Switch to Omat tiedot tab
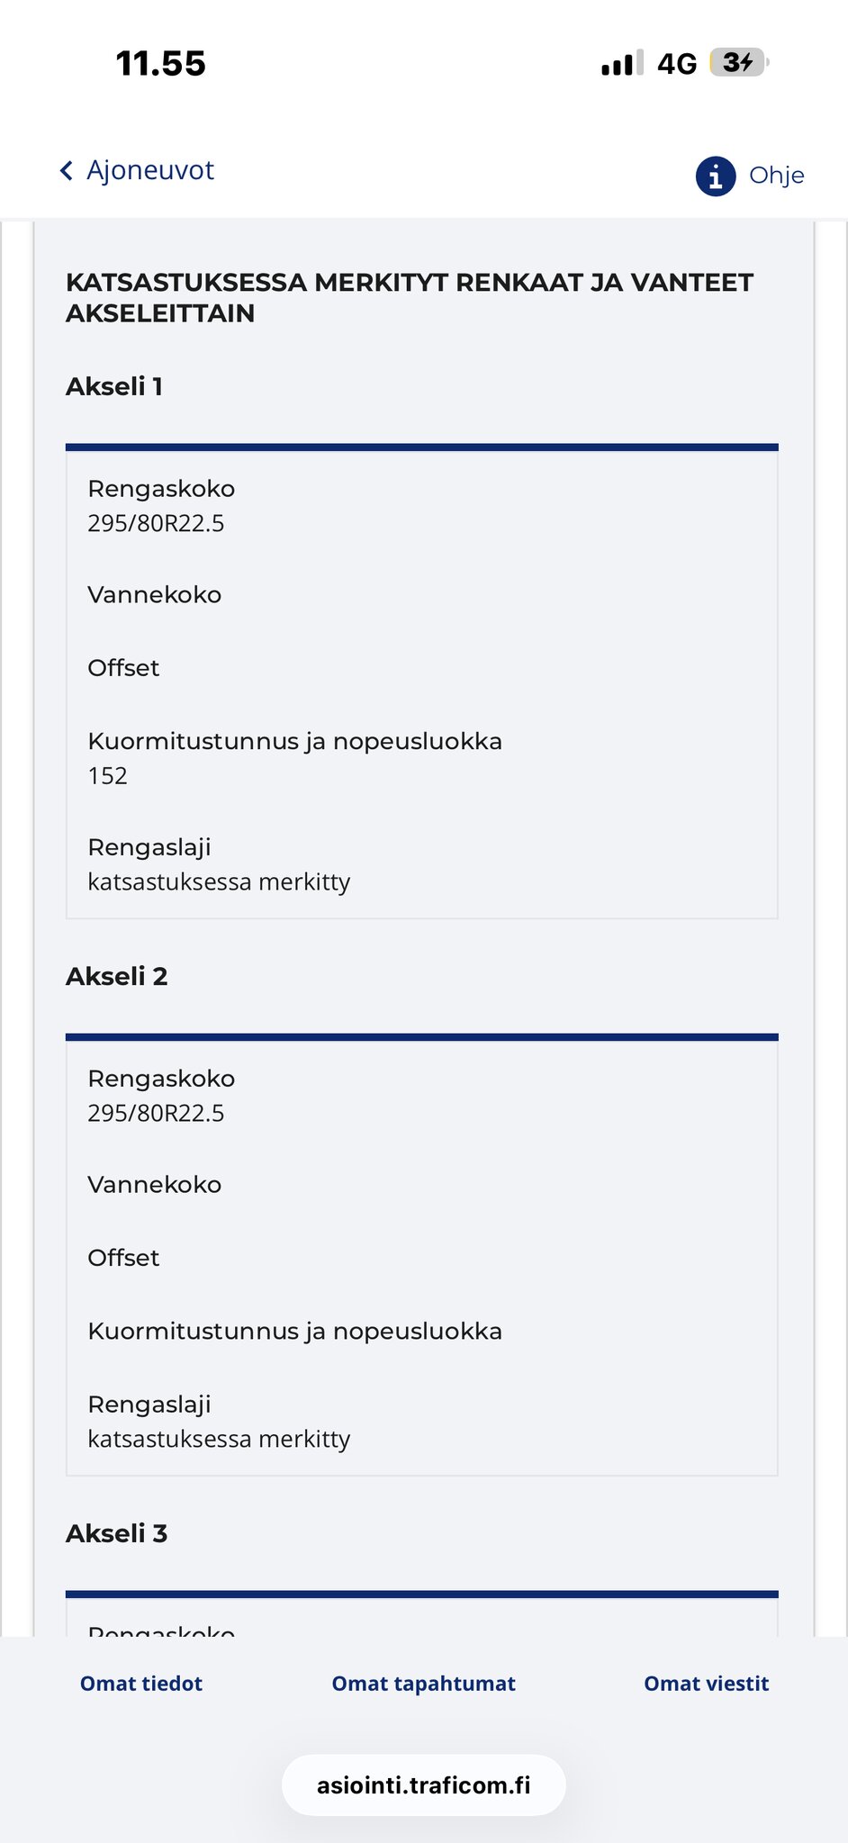This screenshot has width=848, height=1843. [x=141, y=1684]
